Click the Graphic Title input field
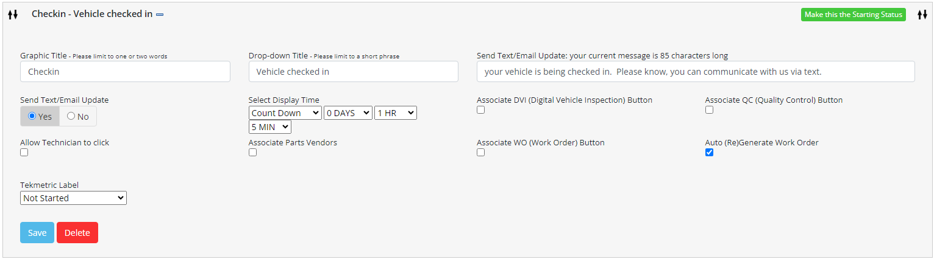Screen dimensions: 934x259 [125, 72]
